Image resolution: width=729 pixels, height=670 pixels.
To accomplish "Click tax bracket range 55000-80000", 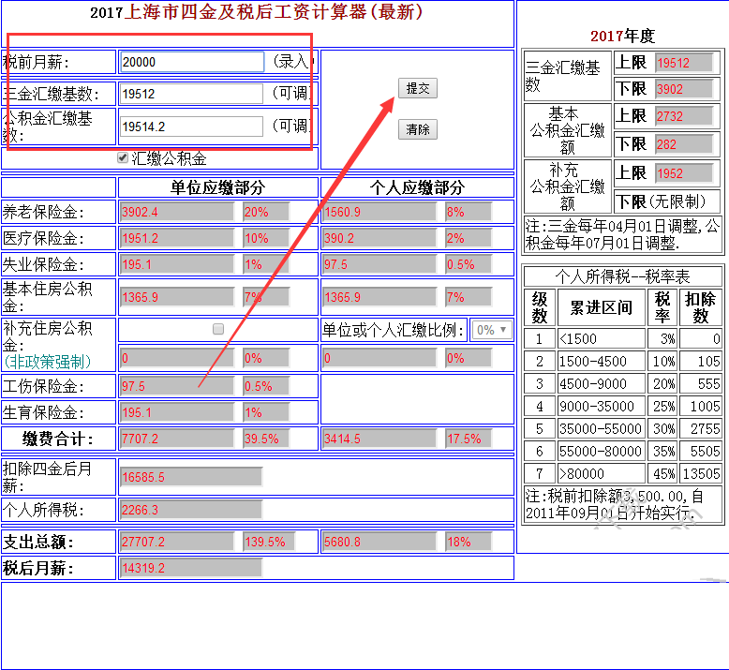I will 602,451.
